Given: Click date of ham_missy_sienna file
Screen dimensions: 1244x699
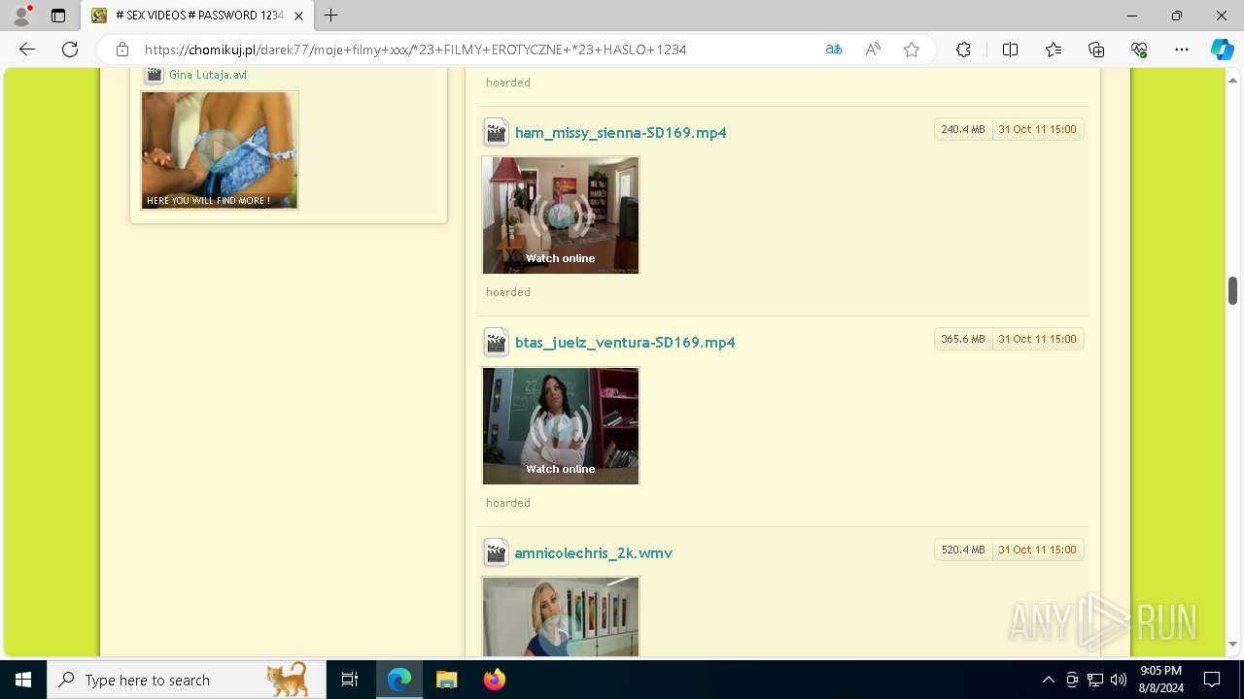Looking at the screenshot, I should [1037, 129].
